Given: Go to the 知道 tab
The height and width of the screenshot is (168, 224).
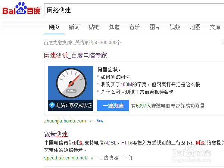Looking at the screenshot, I should (114, 27).
